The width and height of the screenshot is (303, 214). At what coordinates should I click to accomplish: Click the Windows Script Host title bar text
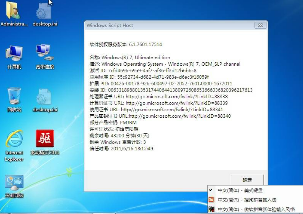pyautogui.click(x=110, y=25)
